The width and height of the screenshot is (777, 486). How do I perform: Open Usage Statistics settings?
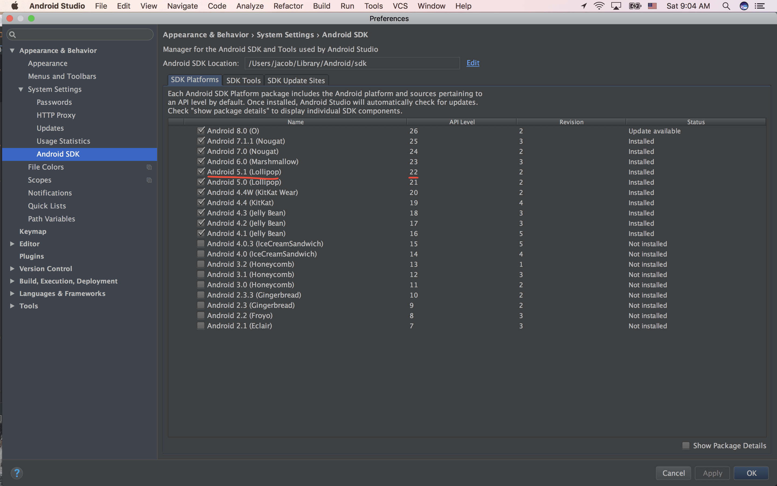(63, 141)
